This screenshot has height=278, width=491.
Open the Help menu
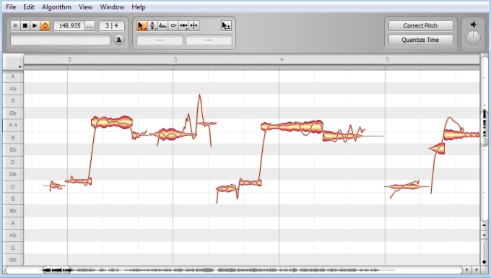[139, 7]
